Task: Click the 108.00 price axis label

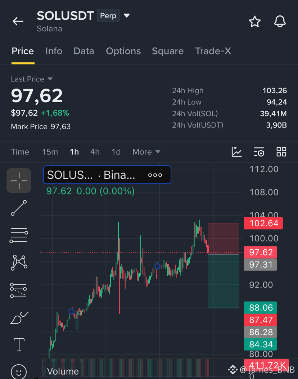Action: [x=264, y=192]
